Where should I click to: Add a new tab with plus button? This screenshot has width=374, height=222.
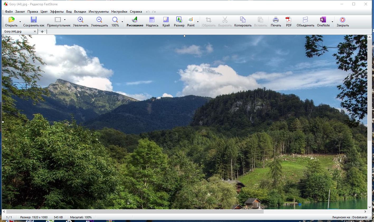tap(42, 31)
